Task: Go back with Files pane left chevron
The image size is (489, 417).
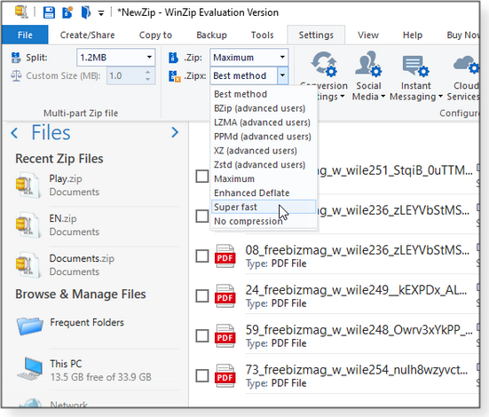Action: click(14, 133)
